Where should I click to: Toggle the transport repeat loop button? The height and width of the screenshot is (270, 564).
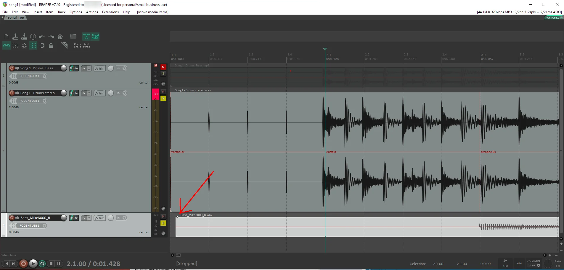pos(42,264)
